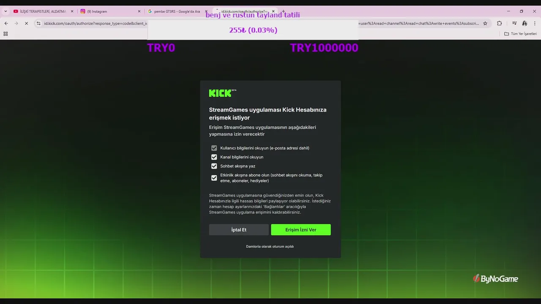The height and width of the screenshot is (304, 541).
Task: Close the YouTube tab
Action: [x=72, y=11]
